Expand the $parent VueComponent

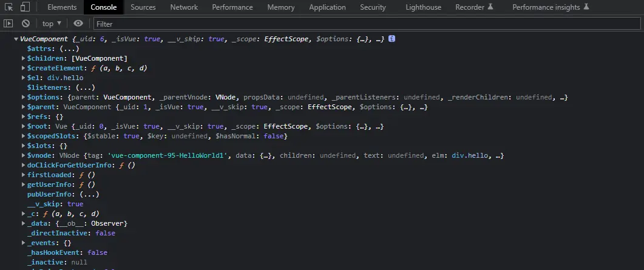(x=24, y=107)
